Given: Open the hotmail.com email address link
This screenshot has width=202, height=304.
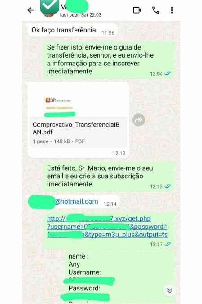Looking at the screenshot, I should [77, 201].
